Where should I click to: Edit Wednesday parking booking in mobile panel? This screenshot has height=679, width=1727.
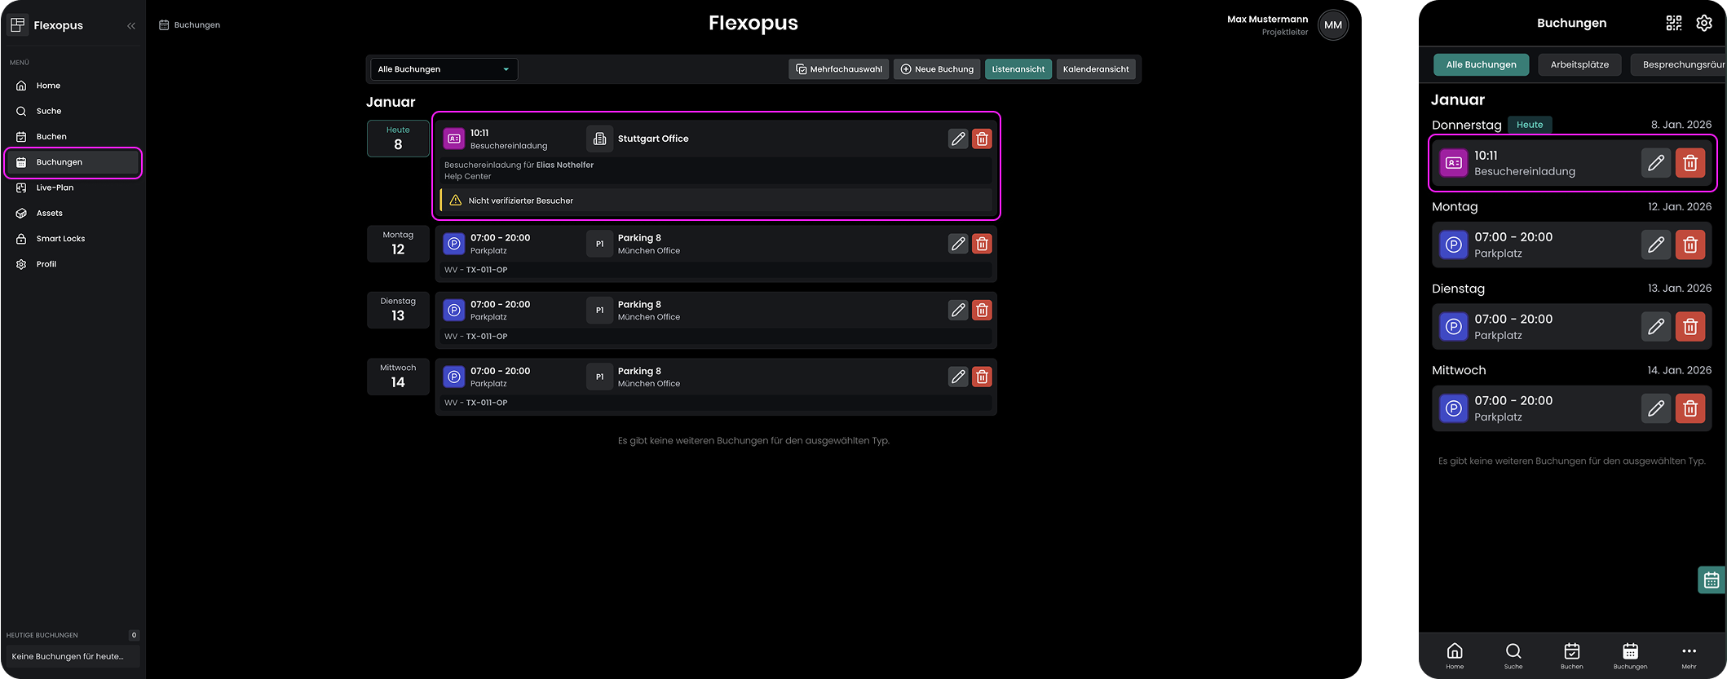(1655, 408)
